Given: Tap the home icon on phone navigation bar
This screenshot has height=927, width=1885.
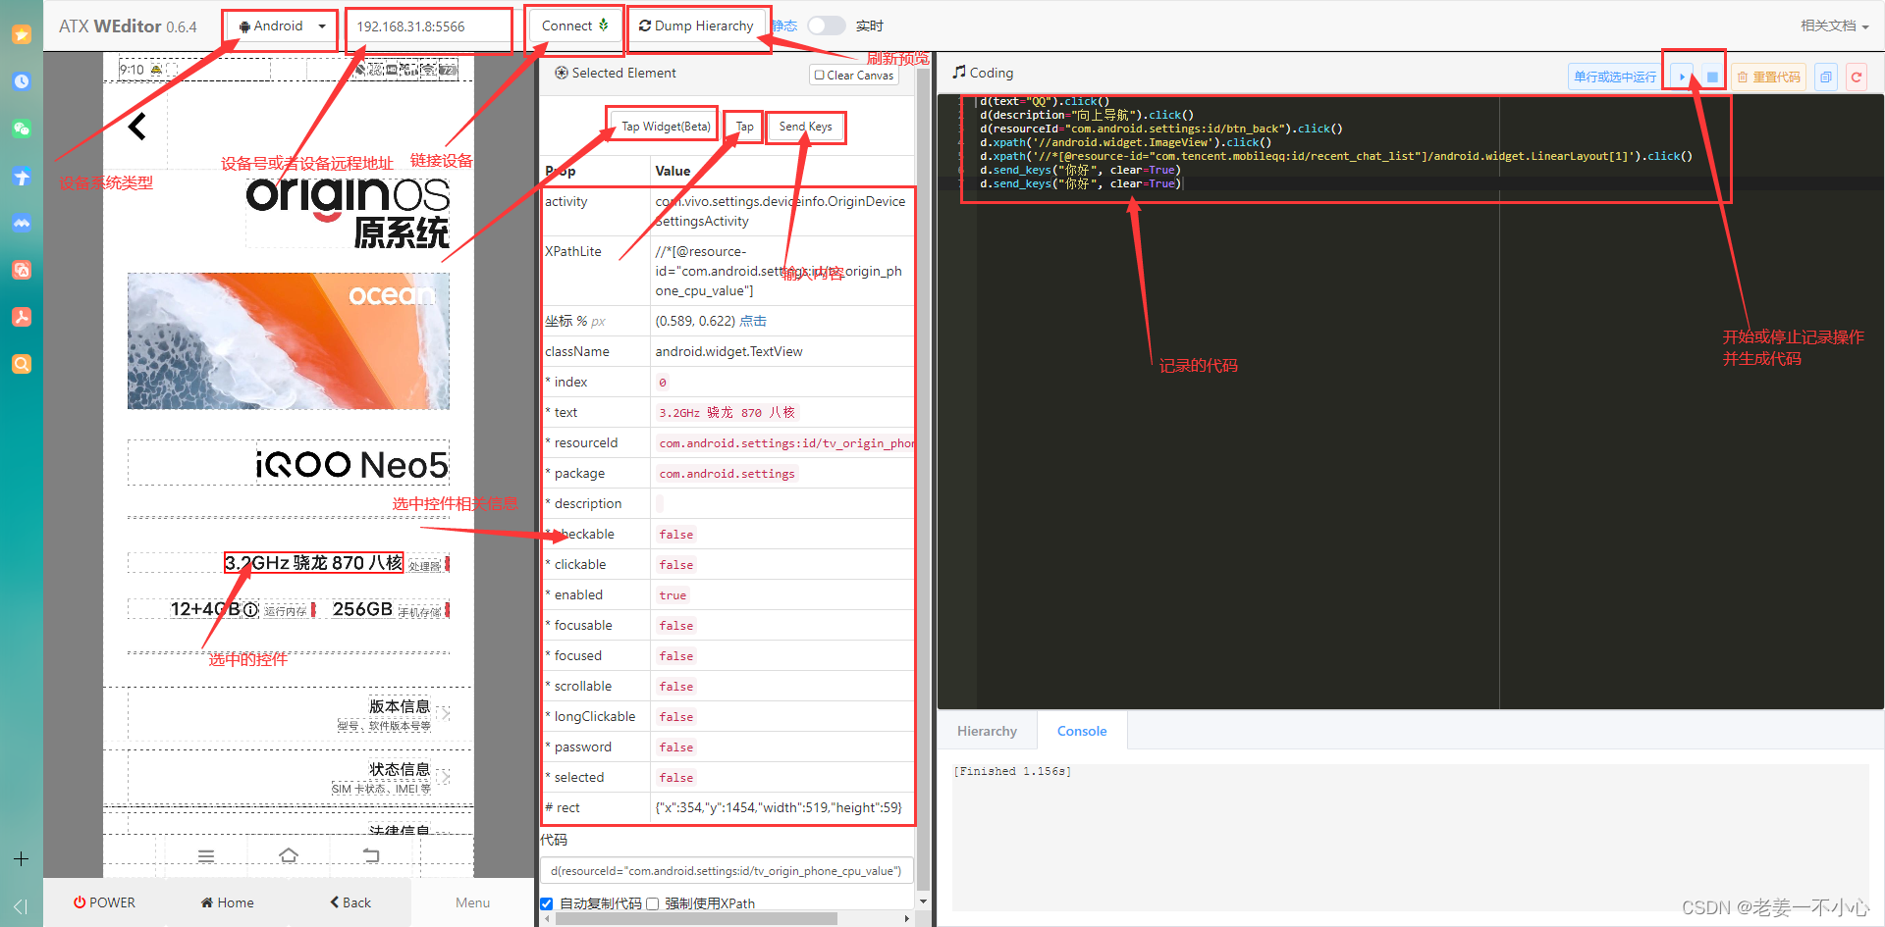Looking at the screenshot, I should [289, 855].
